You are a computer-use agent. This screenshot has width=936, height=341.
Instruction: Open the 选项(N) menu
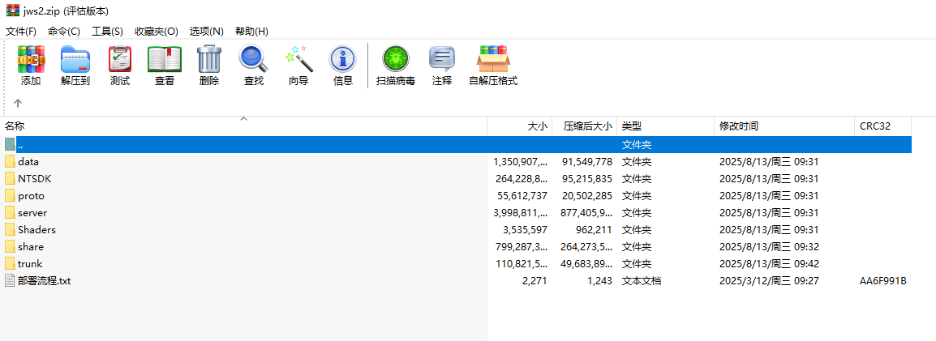206,31
